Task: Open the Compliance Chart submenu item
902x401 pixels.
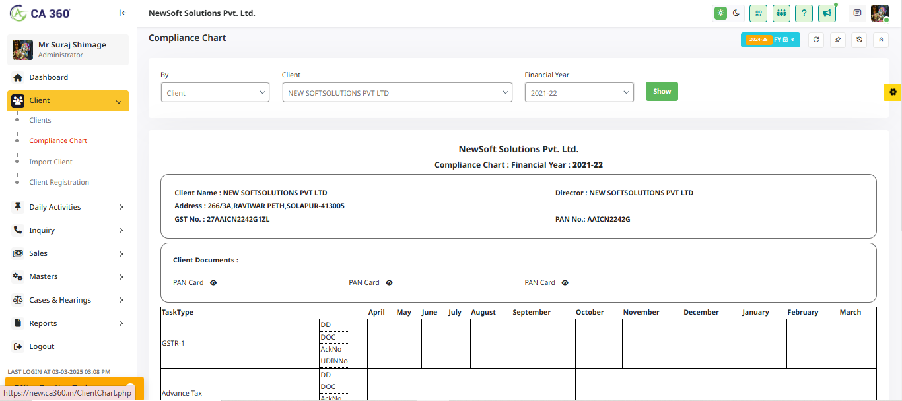Action: [58, 140]
